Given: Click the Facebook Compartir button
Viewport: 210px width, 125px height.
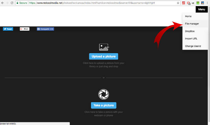Looking at the screenshot, I should tap(45, 29).
